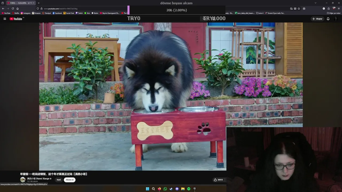Viewport: 342px width, 192px height.
Task: Open Windows taskbar search
Action: pyautogui.click(x=153, y=189)
